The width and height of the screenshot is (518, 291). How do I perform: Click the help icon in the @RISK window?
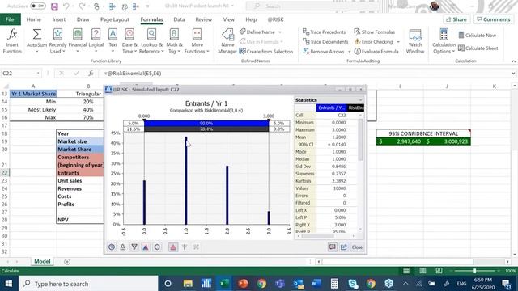pyautogui.click(x=112, y=247)
